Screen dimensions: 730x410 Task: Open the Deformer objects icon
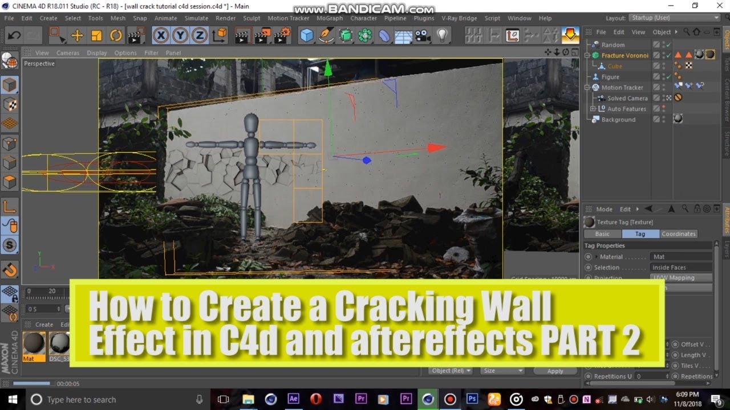pyautogui.click(x=384, y=35)
